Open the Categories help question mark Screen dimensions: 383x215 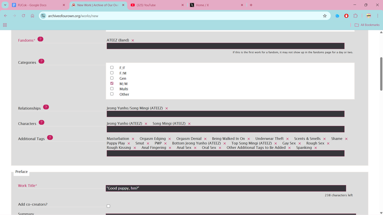[41, 61]
